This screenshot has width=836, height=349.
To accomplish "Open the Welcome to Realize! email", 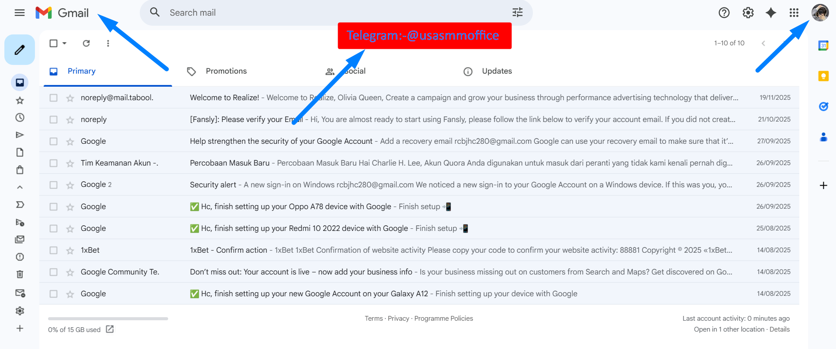I will [419, 98].
